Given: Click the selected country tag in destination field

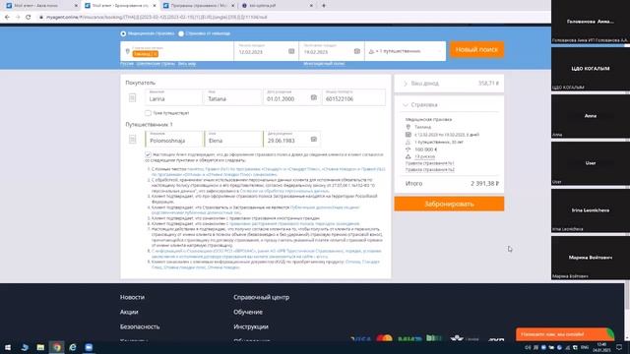Looking at the screenshot, I should [x=145, y=54].
